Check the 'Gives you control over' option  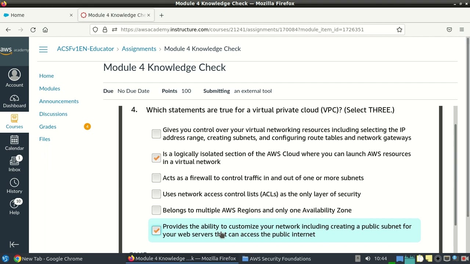[156, 134]
